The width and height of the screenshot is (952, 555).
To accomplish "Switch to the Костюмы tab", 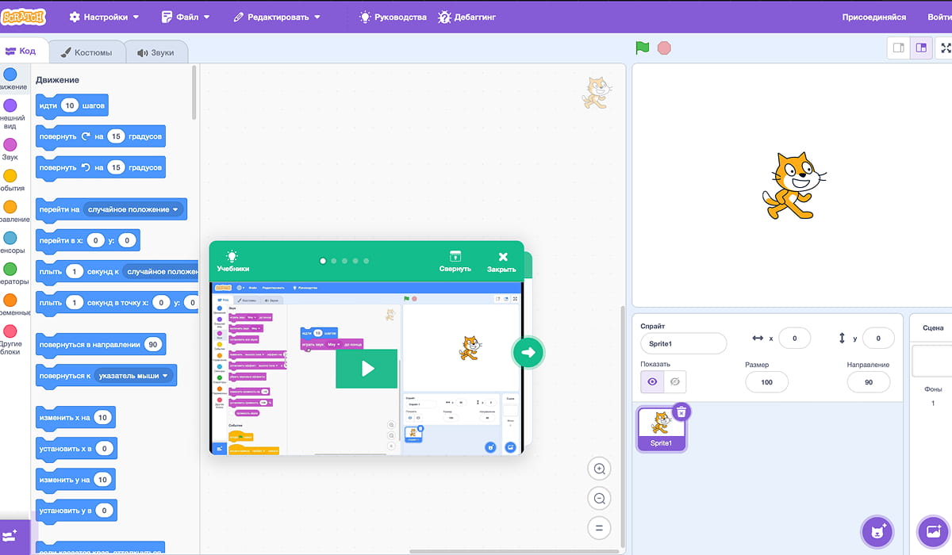I will click(86, 53).
